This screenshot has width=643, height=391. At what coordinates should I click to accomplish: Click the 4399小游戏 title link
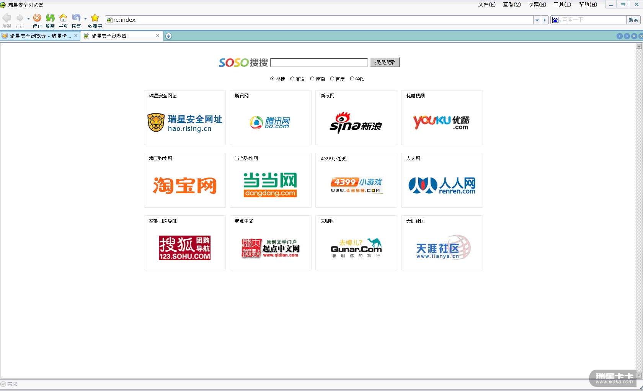(334, 158)
